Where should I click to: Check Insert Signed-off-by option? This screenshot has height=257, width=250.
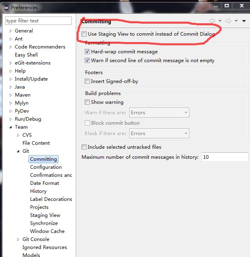87,81
